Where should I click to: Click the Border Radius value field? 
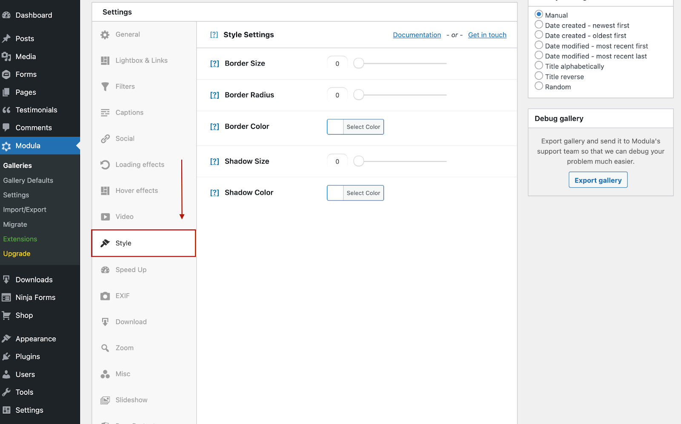(338, 95)
